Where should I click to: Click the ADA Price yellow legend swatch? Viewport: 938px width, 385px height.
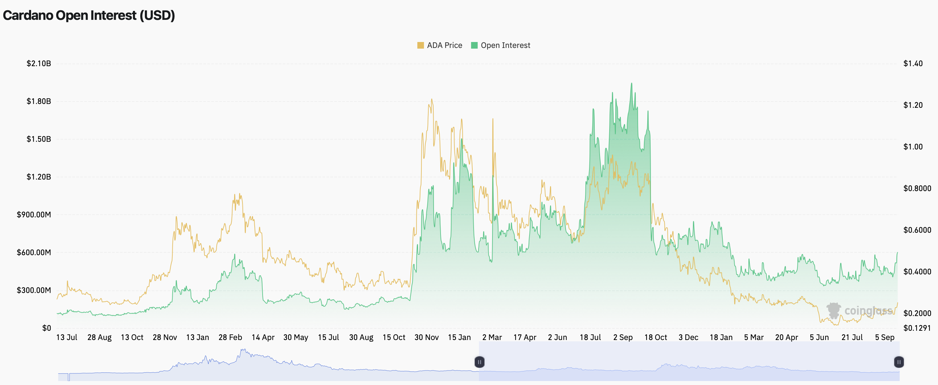tap(421, 45)
